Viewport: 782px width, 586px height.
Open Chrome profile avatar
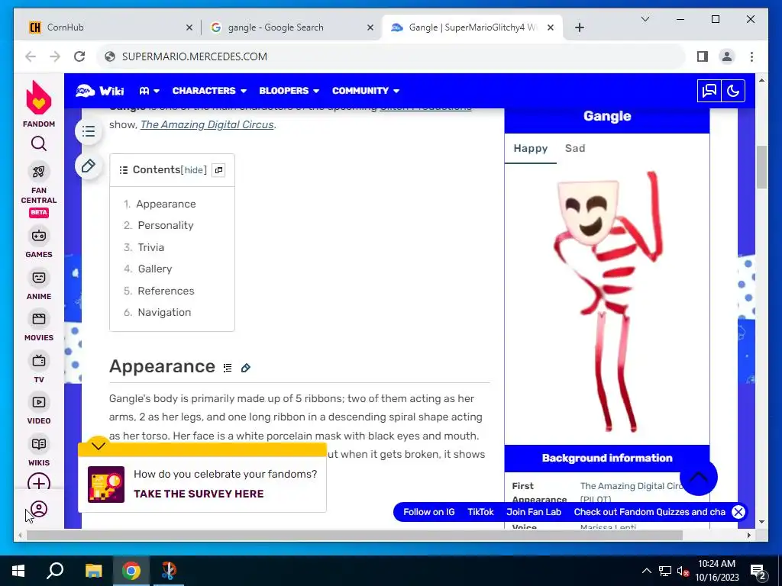coord(727,56)
